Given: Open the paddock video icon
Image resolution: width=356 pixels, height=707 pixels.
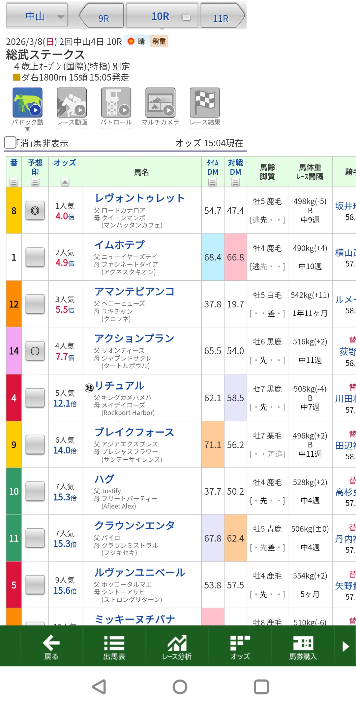Looking at the screenshot, I should pos(27,103).
